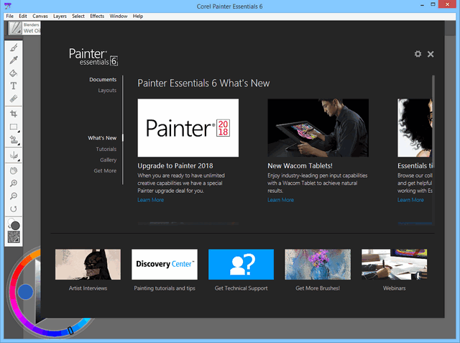Switch to the Gallery section
460x343 pixels.
(x=109, y=160)
